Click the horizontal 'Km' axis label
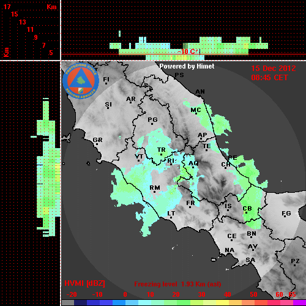The image size is (306, 306). point(51,7)
